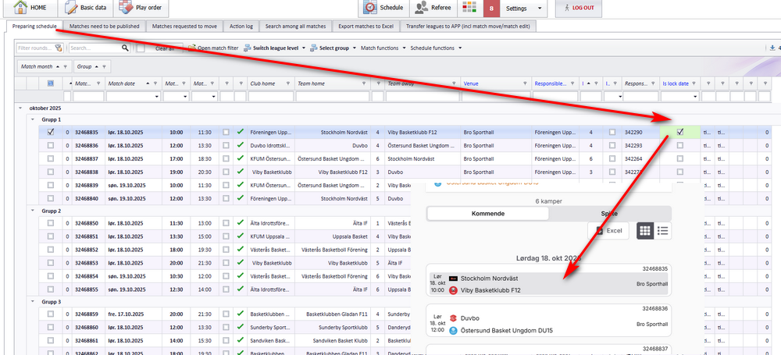Collapse the Grupp 2 section
This screenshot has height=355, width=781.
[32, 211]
